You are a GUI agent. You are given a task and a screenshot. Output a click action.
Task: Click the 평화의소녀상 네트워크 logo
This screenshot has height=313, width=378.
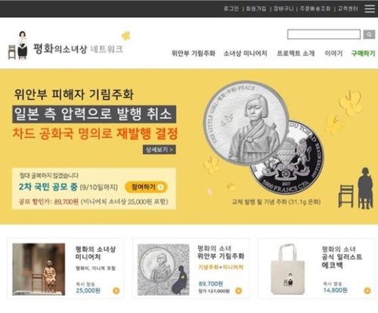click(x=66, y=46)
